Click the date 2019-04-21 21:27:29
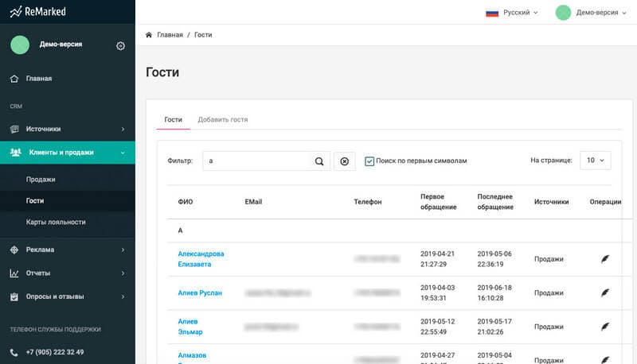This screenshot has height=364, width=637. 437,258
